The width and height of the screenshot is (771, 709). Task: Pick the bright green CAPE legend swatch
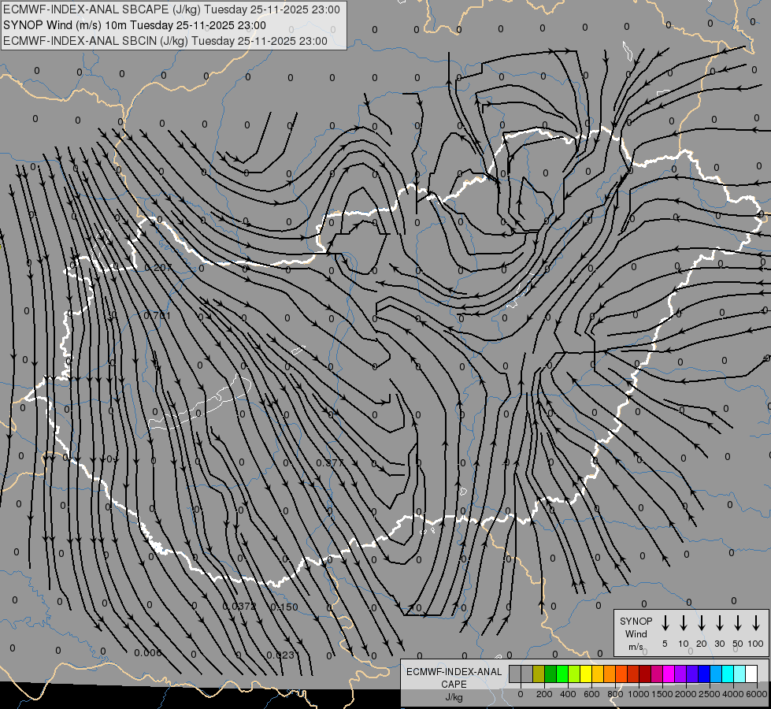[x=562, y=674]
